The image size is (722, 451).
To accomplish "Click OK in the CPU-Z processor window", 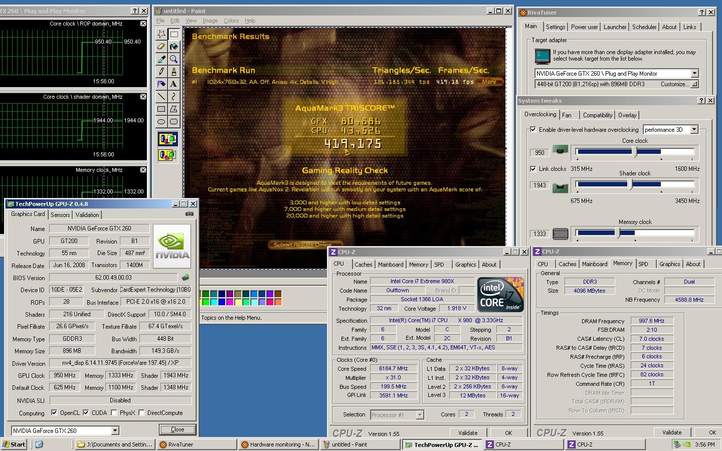I will [508, 433].
